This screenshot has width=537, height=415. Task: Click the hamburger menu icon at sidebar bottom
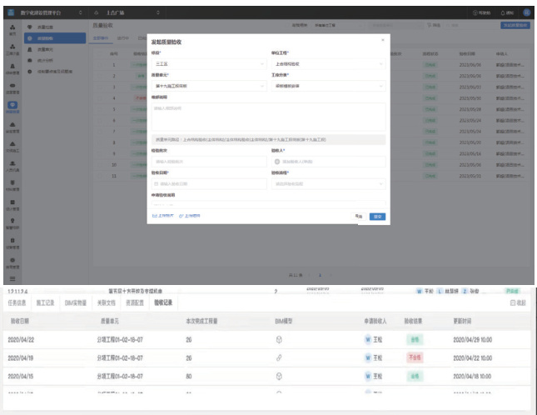[x=13, y=277]
